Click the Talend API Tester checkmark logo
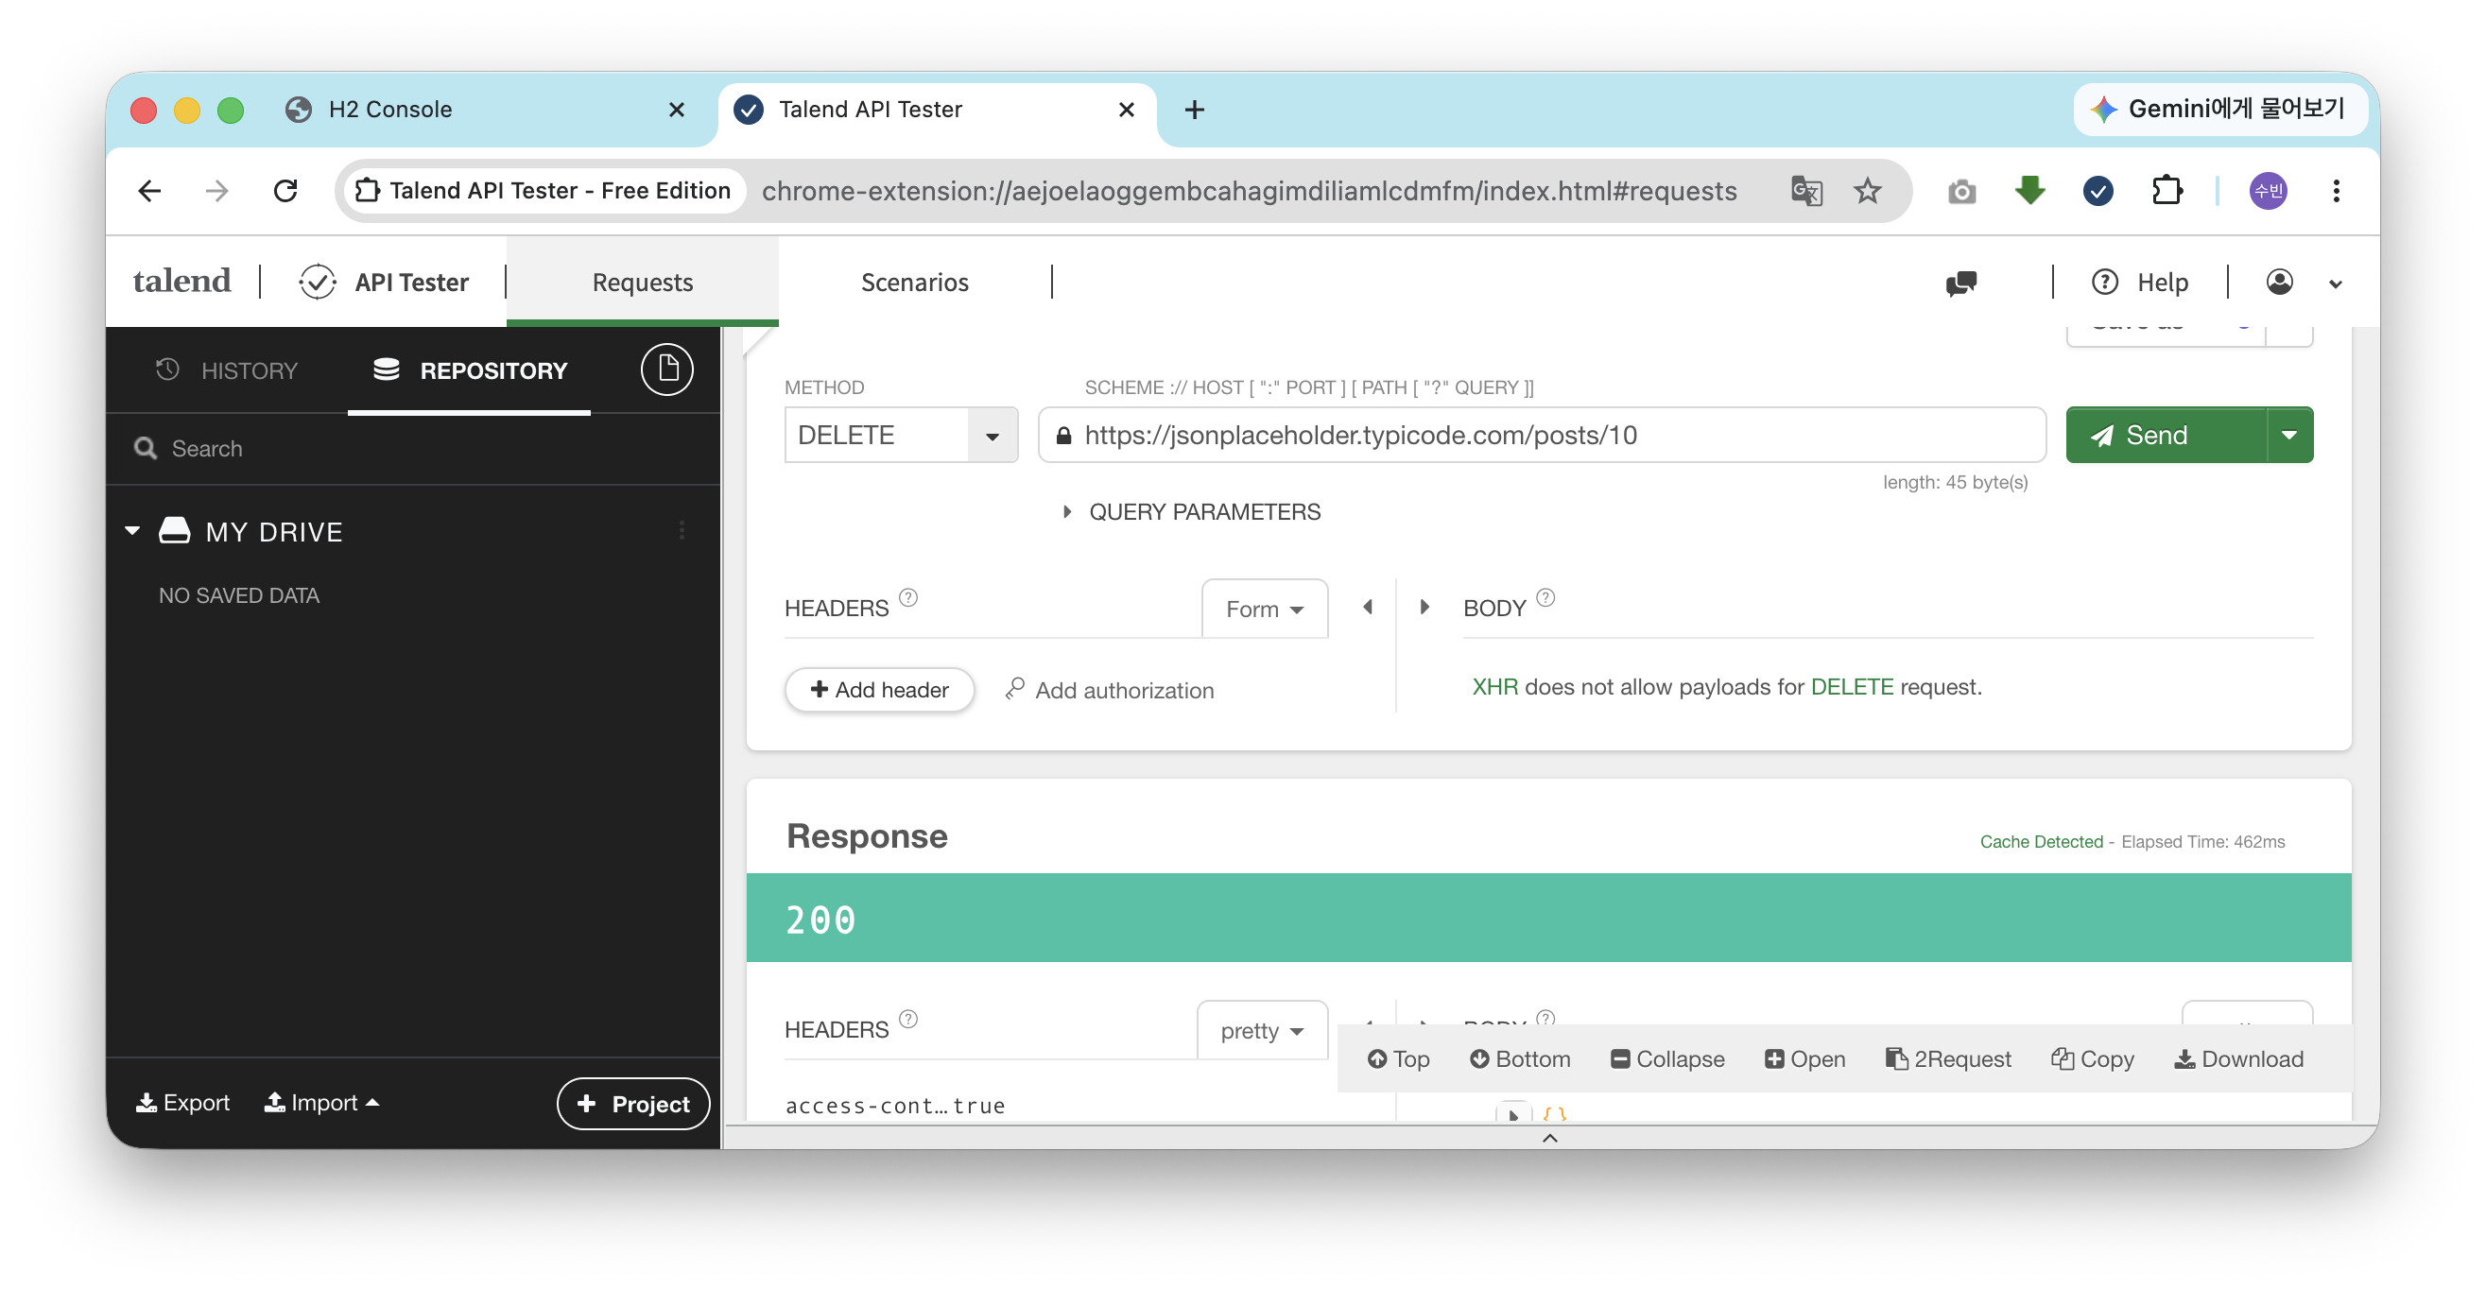 (x=318, y=283)
